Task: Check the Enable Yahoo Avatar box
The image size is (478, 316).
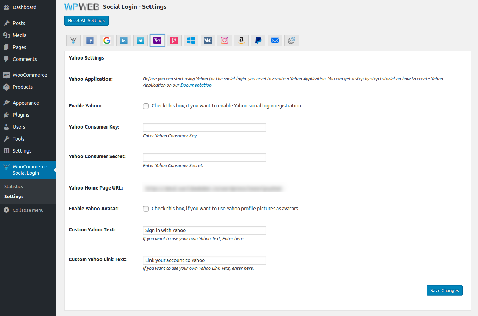Action: [x=146, y=209]
